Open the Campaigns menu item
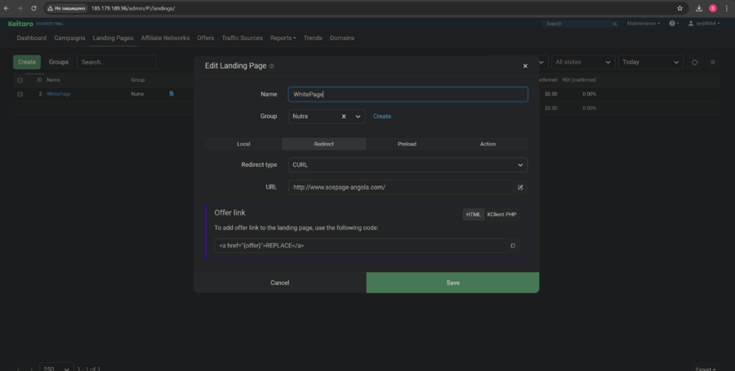 coord(69,38)
